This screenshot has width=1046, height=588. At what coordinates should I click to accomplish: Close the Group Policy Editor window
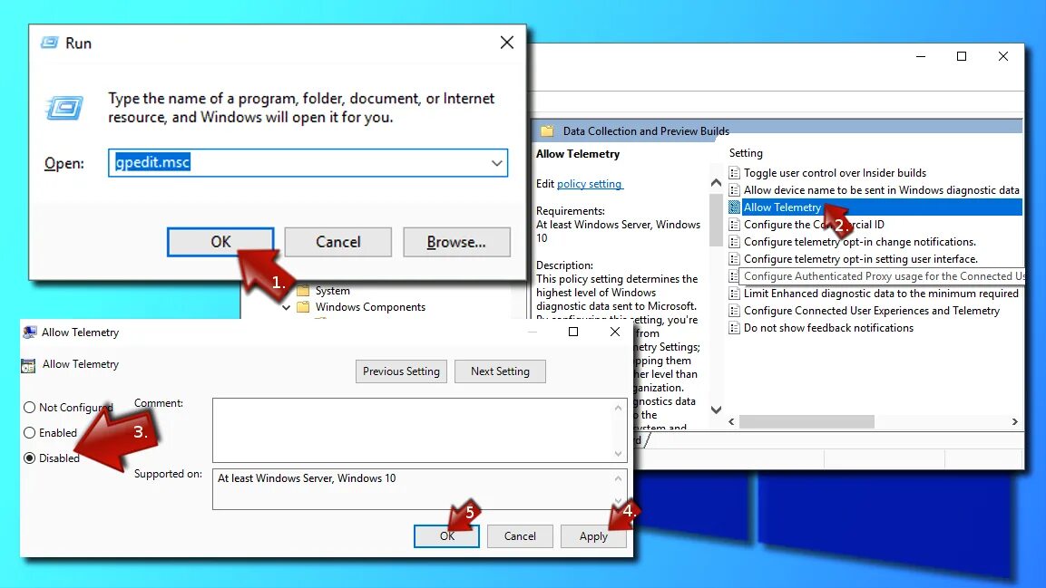[1002, 56]
